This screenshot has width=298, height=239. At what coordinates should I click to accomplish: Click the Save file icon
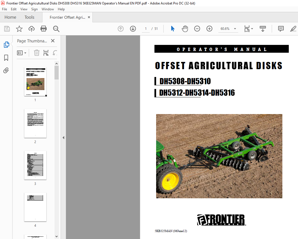point(7,29)
